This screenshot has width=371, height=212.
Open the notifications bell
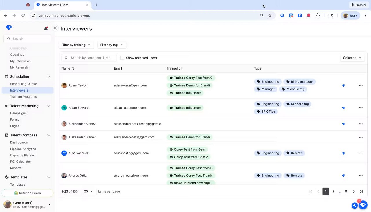point(46,28)
